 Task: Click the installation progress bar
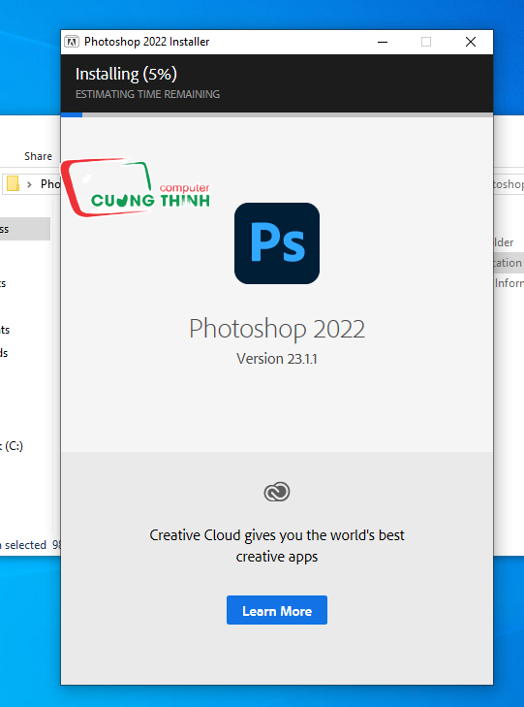pyautogui.click(x=277, y=115)
